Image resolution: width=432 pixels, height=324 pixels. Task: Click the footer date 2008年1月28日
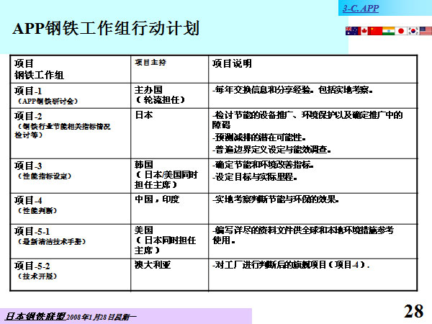90,317
